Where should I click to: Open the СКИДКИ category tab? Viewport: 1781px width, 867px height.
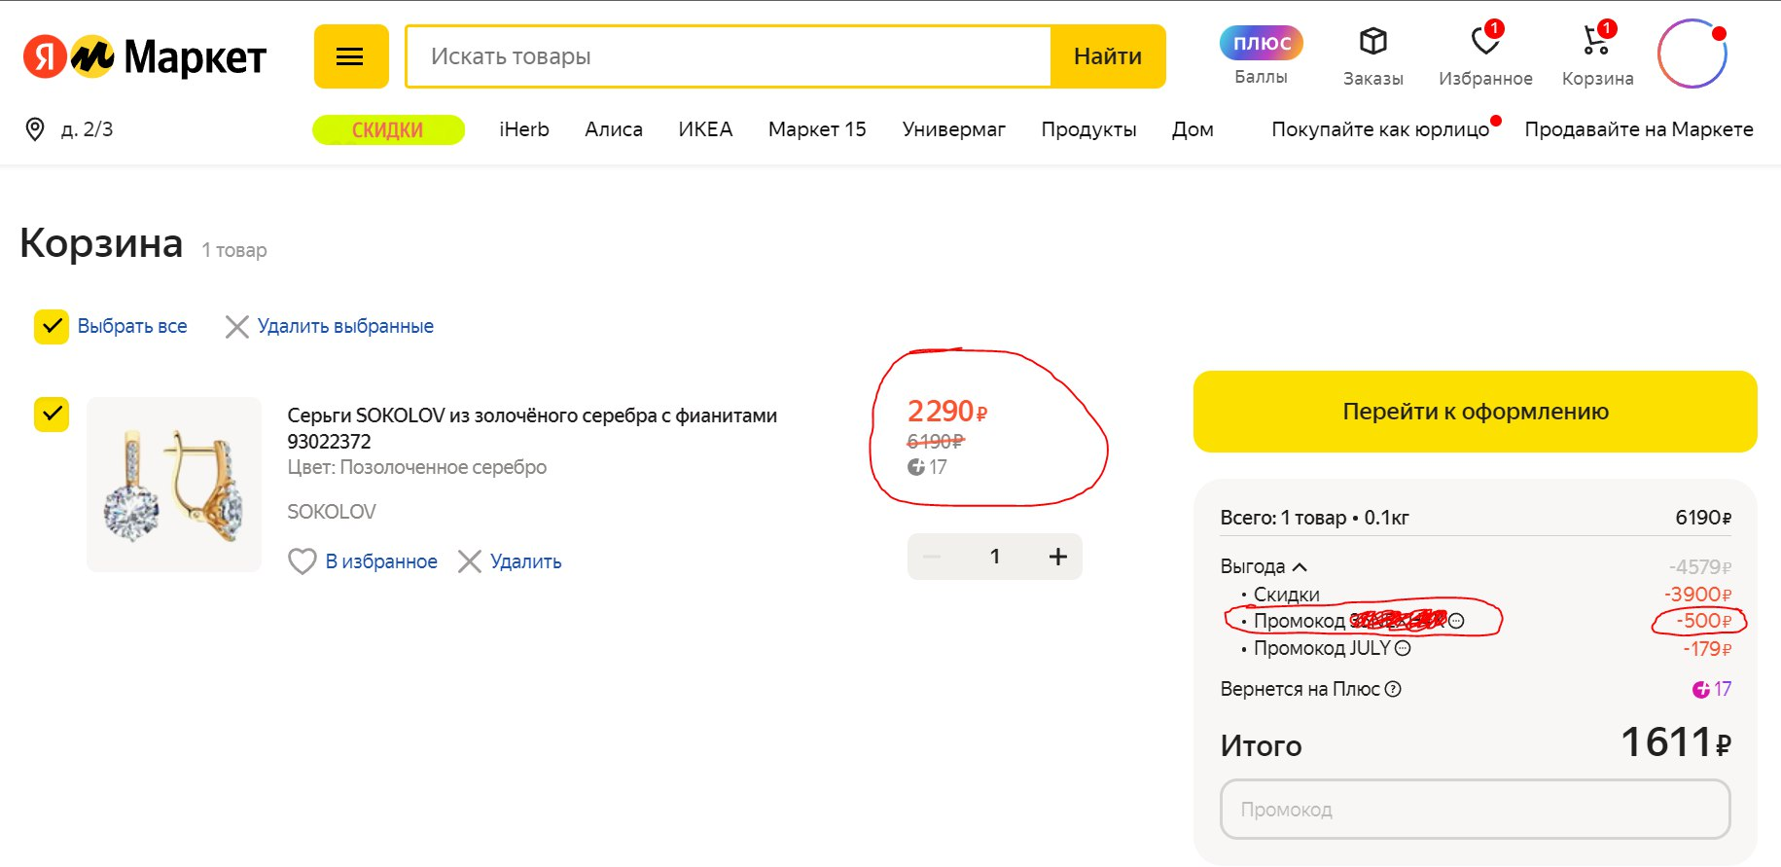click(388, 129)
